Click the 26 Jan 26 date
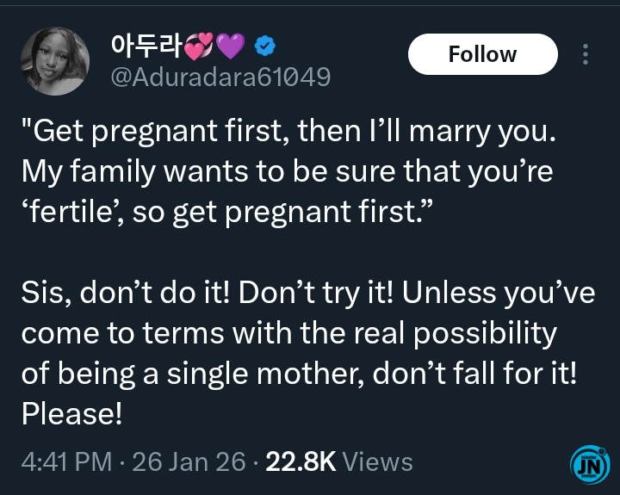 pos(189,461)
